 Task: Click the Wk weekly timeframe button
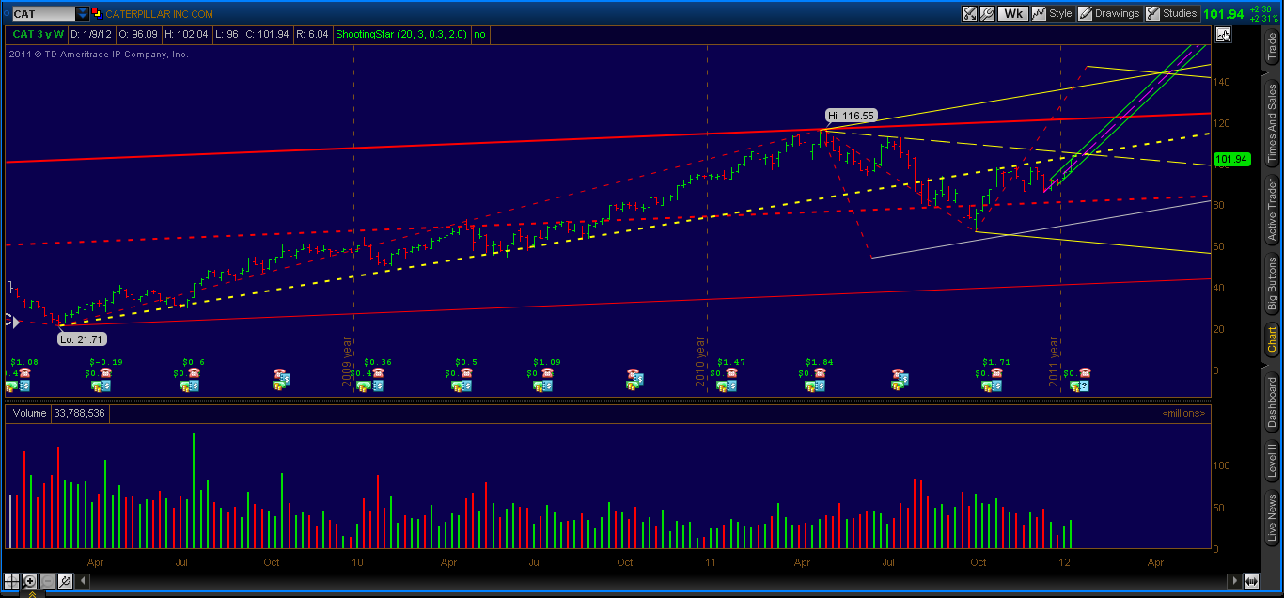pos(1012,13)
